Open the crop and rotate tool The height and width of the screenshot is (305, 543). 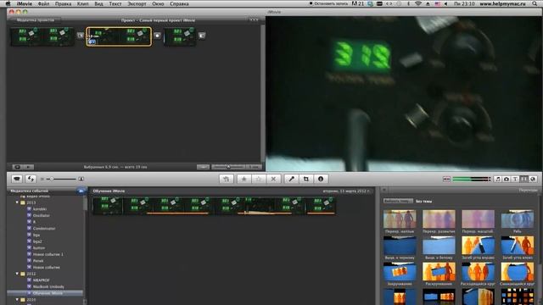click(x=306, y=179)
